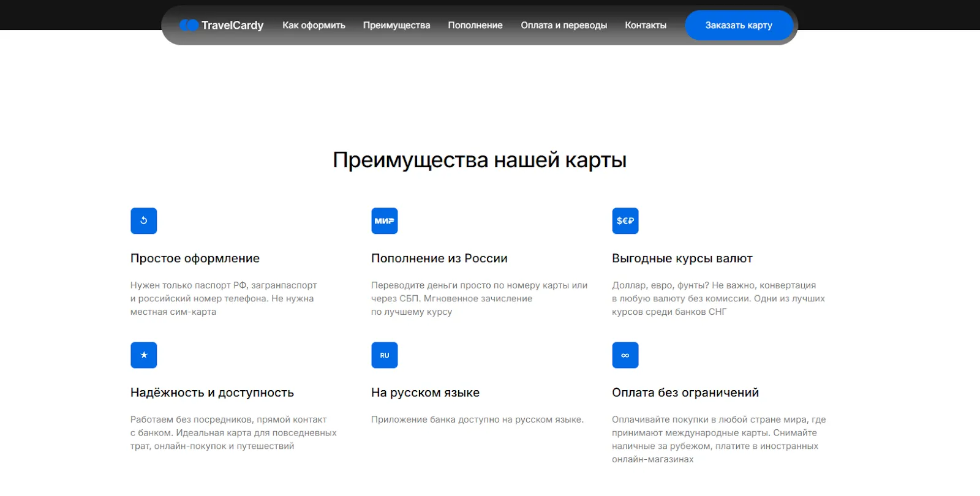Click the Оплата без ограничений title

click(685, 393)
